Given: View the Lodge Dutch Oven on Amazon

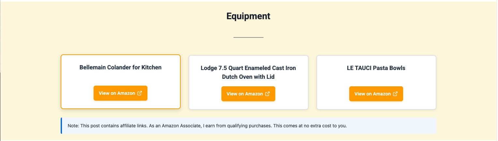Looking at the screenshot, I should coord(245,94).
